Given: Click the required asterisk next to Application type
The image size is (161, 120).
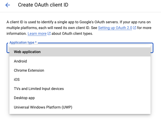Looking at the screenshot, I should (x=36, y=42).
